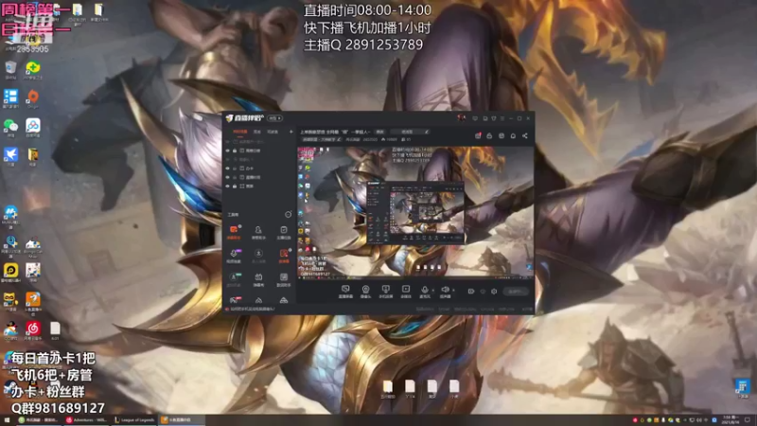Open the red highlighted tool in the second toolbox row
The height and width of the screenshot is (426, 757).
[x=283, y=255]
